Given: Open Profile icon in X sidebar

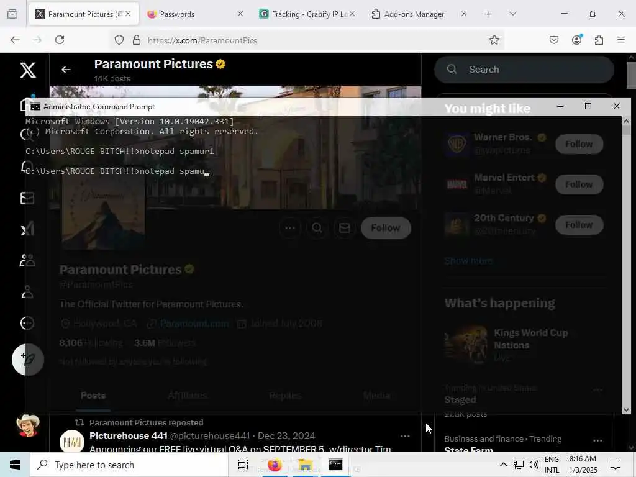Looking at the screenshot, I should [x=27, y=292].
